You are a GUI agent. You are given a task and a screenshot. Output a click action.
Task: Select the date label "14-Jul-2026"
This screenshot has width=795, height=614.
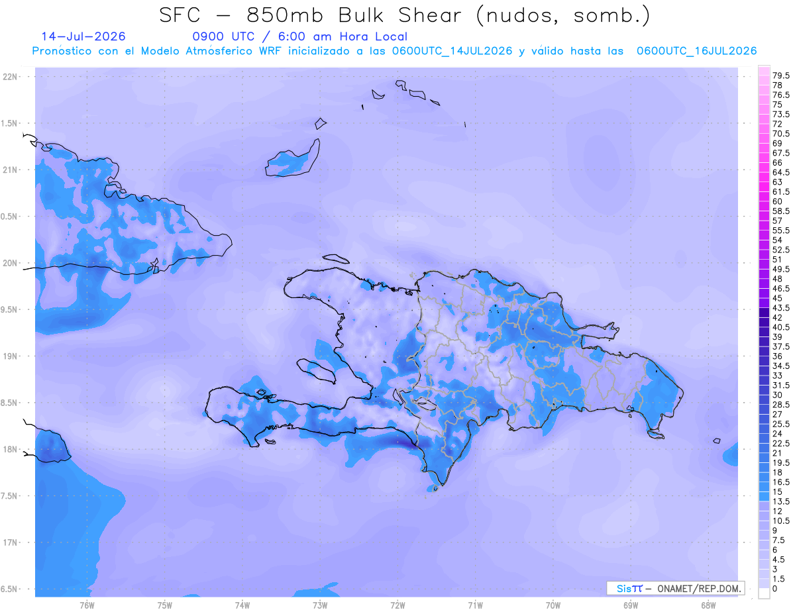[83, 36]
